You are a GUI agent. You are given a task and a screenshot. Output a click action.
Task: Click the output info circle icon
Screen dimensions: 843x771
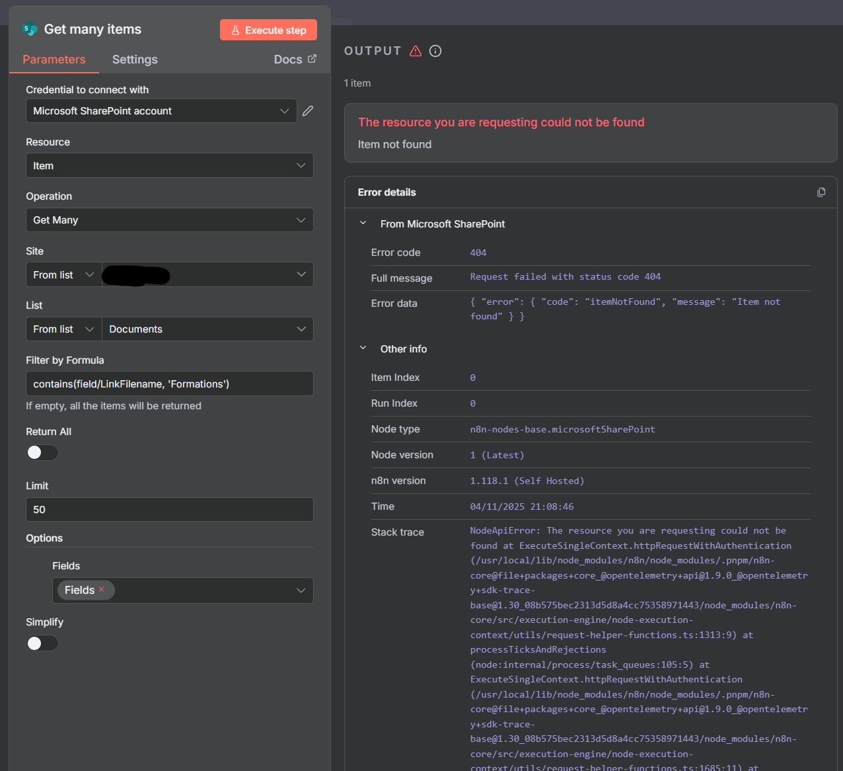(435, 51)
